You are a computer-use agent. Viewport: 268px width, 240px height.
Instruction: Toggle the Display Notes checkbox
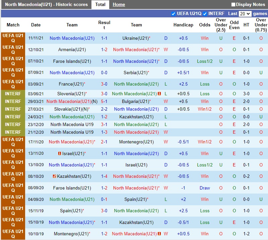[x=233, y=5]
